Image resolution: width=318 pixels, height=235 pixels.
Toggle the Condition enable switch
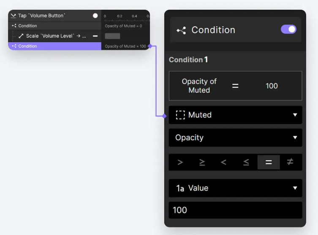[x=288, y=30]
